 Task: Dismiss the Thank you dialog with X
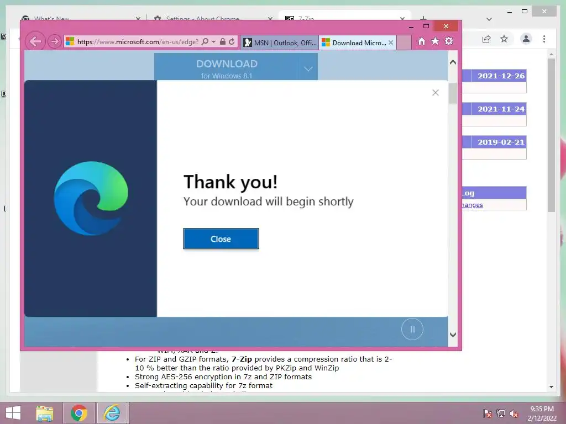click(x=436, y=93)
